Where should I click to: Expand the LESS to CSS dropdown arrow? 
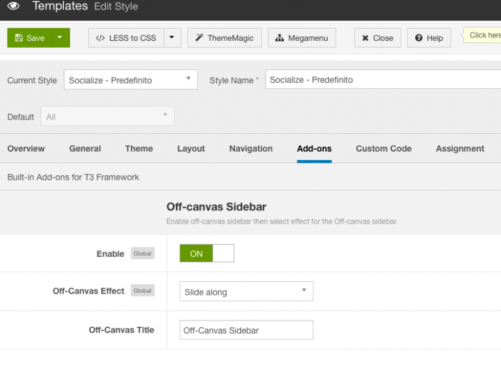[173, 38]
